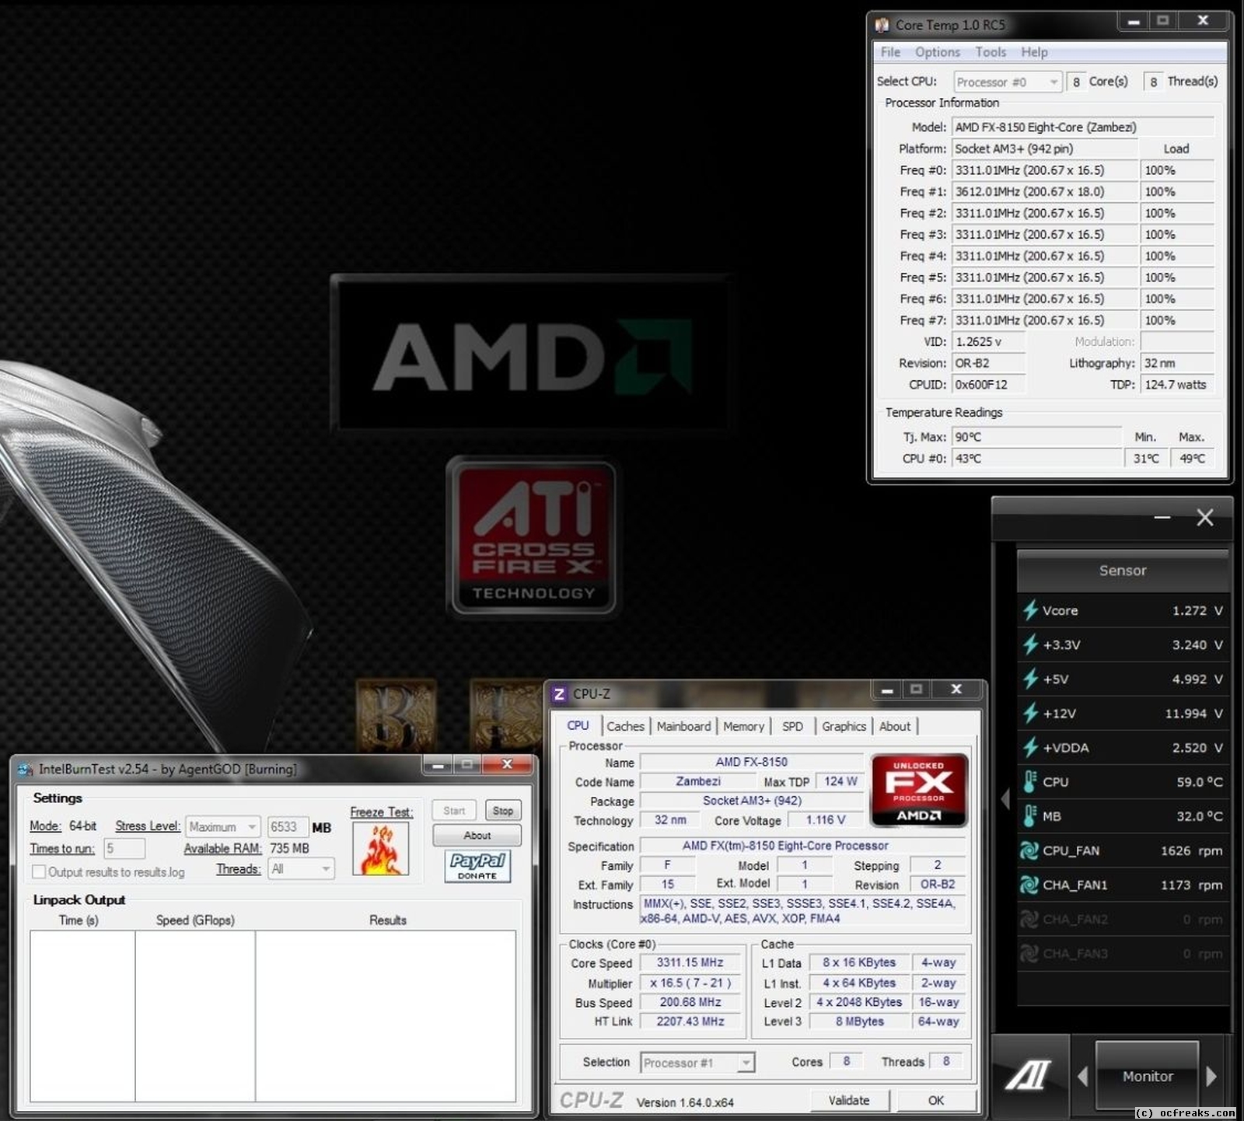The width and height of the screenshot is (1244, 1121).
Task: Select the CPU-Z CPU tab
Action: pos(578,725)
